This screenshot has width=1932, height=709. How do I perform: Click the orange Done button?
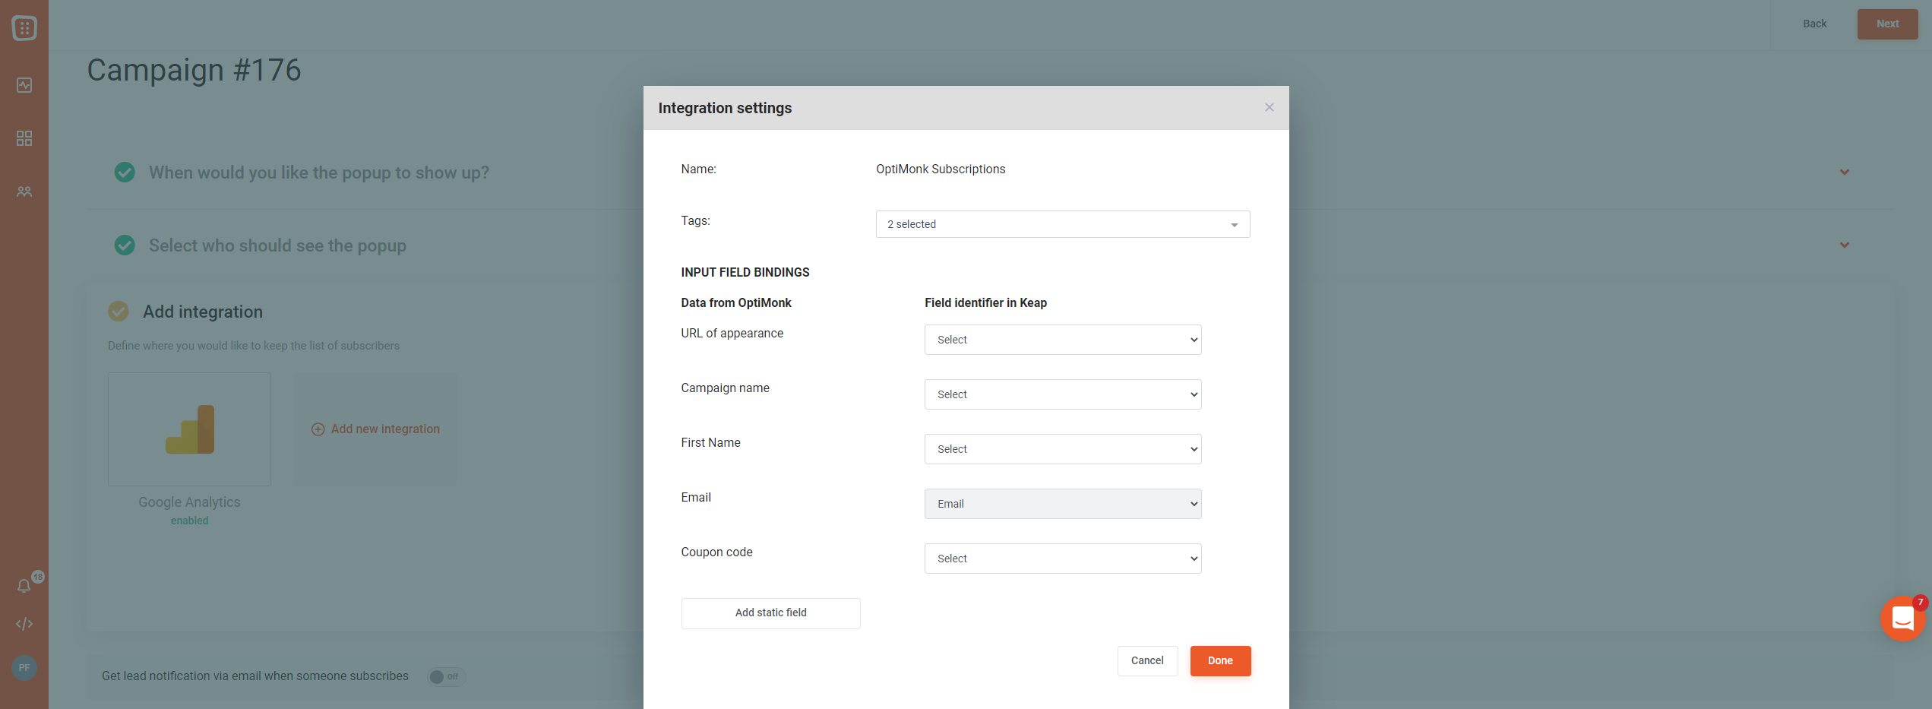coord(1220,661)
